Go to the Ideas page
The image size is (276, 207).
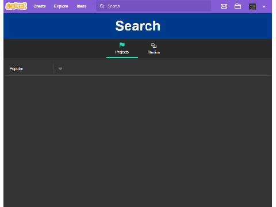coord(82,6)
